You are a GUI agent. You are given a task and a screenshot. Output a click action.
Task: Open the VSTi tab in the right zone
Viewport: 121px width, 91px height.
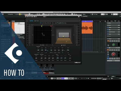pos(108,21)
